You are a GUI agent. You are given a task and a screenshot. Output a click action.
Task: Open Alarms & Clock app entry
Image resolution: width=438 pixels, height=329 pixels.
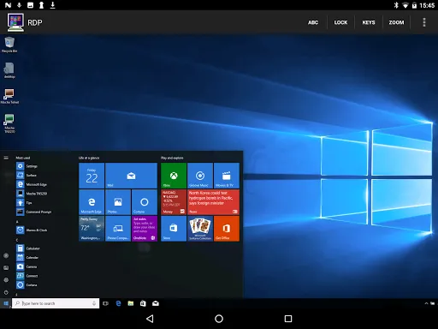(32, 230)
